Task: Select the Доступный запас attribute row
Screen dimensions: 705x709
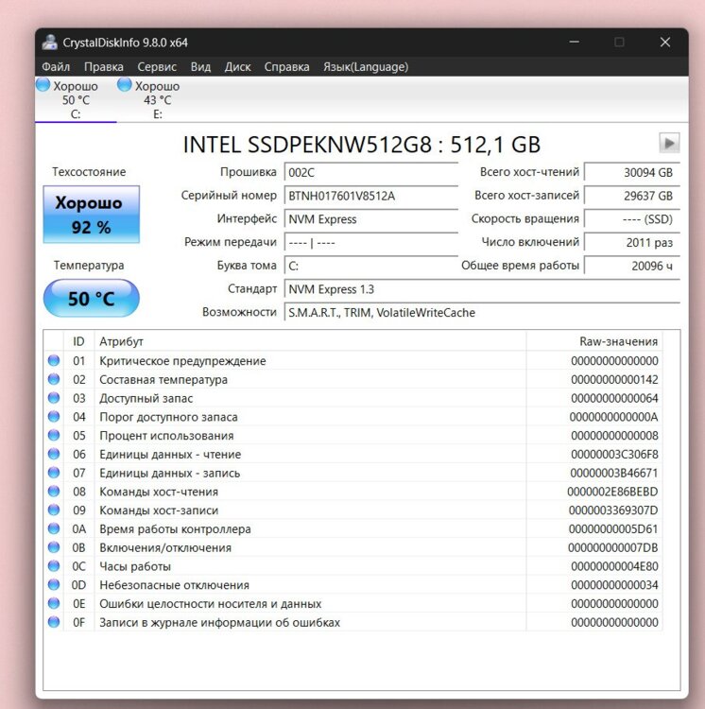Action: (312, 398)
